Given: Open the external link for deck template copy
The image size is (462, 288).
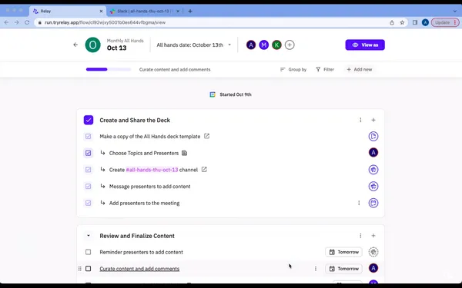Looking at the screenshot, I should (206, 136).
